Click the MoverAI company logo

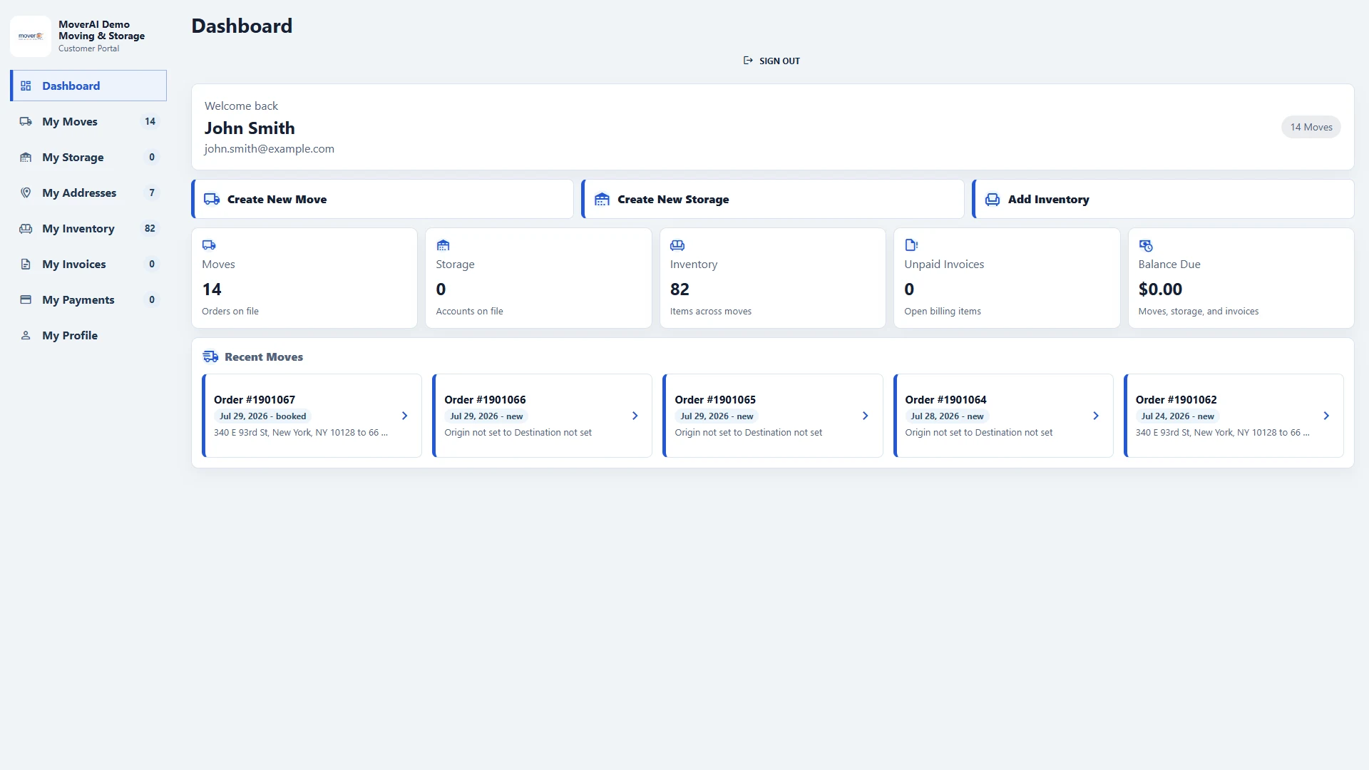point(31,36)
